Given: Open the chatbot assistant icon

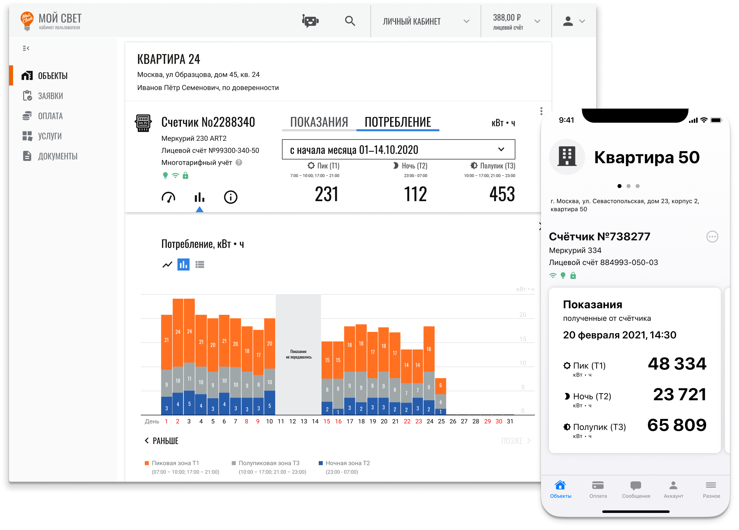Looking at the screenshot, I should 310,21.
